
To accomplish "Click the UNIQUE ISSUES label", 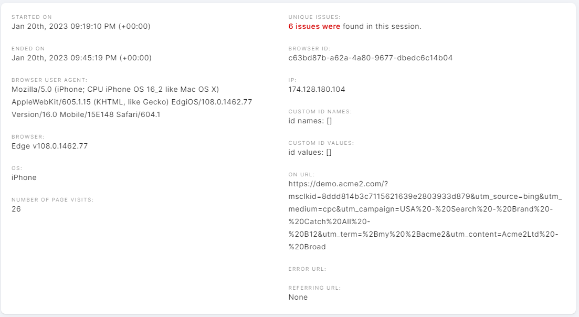I will [x=314, y=17].
